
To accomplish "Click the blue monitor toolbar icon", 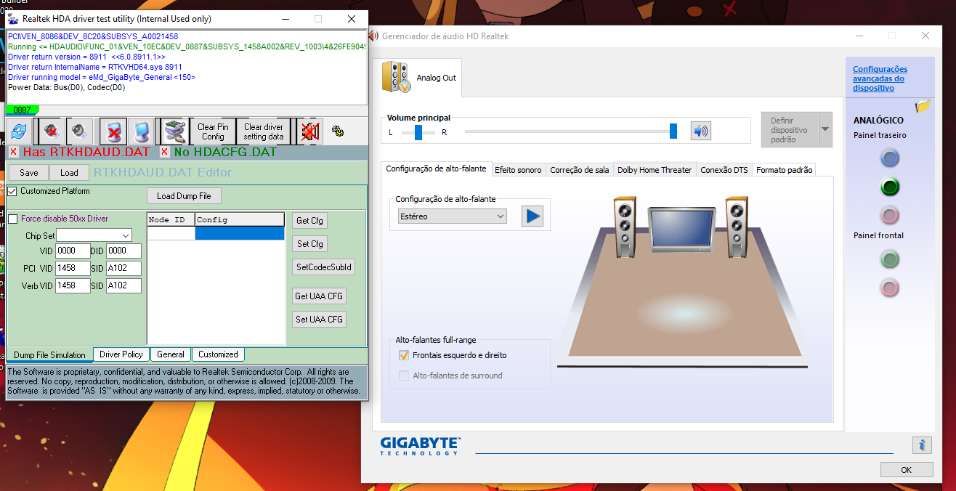I will pos(142,131).
